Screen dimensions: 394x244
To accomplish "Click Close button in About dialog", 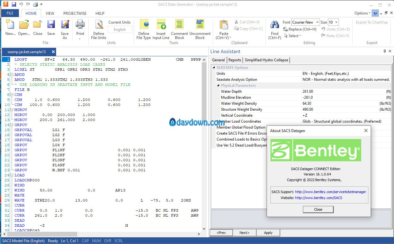I will click(318, 209).
